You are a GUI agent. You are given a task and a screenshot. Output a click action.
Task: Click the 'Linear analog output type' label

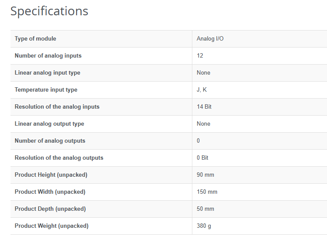pos(49,124)
